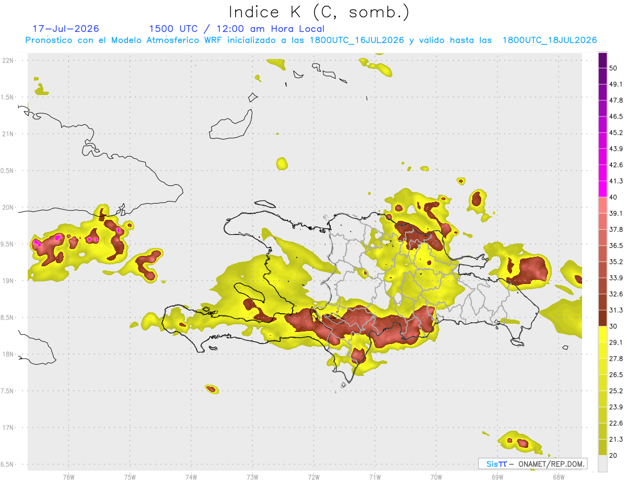
Task: Click the time label "1500 UTC / 12:00 am Hora Local"
Action: tap(236, 29)
